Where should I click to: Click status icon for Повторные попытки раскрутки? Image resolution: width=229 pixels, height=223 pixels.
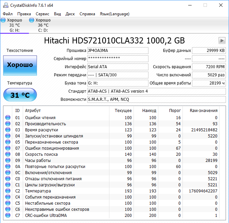click(8, 167)
